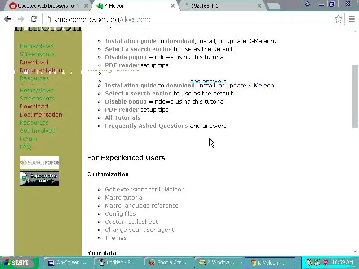The image size is (359, 269).
Task: Open the lower Screenshots sidebar link
Action: pos(37,98)
